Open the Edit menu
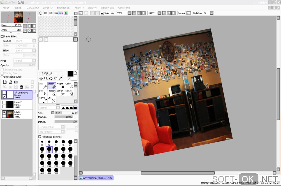 tap(18, 8)
